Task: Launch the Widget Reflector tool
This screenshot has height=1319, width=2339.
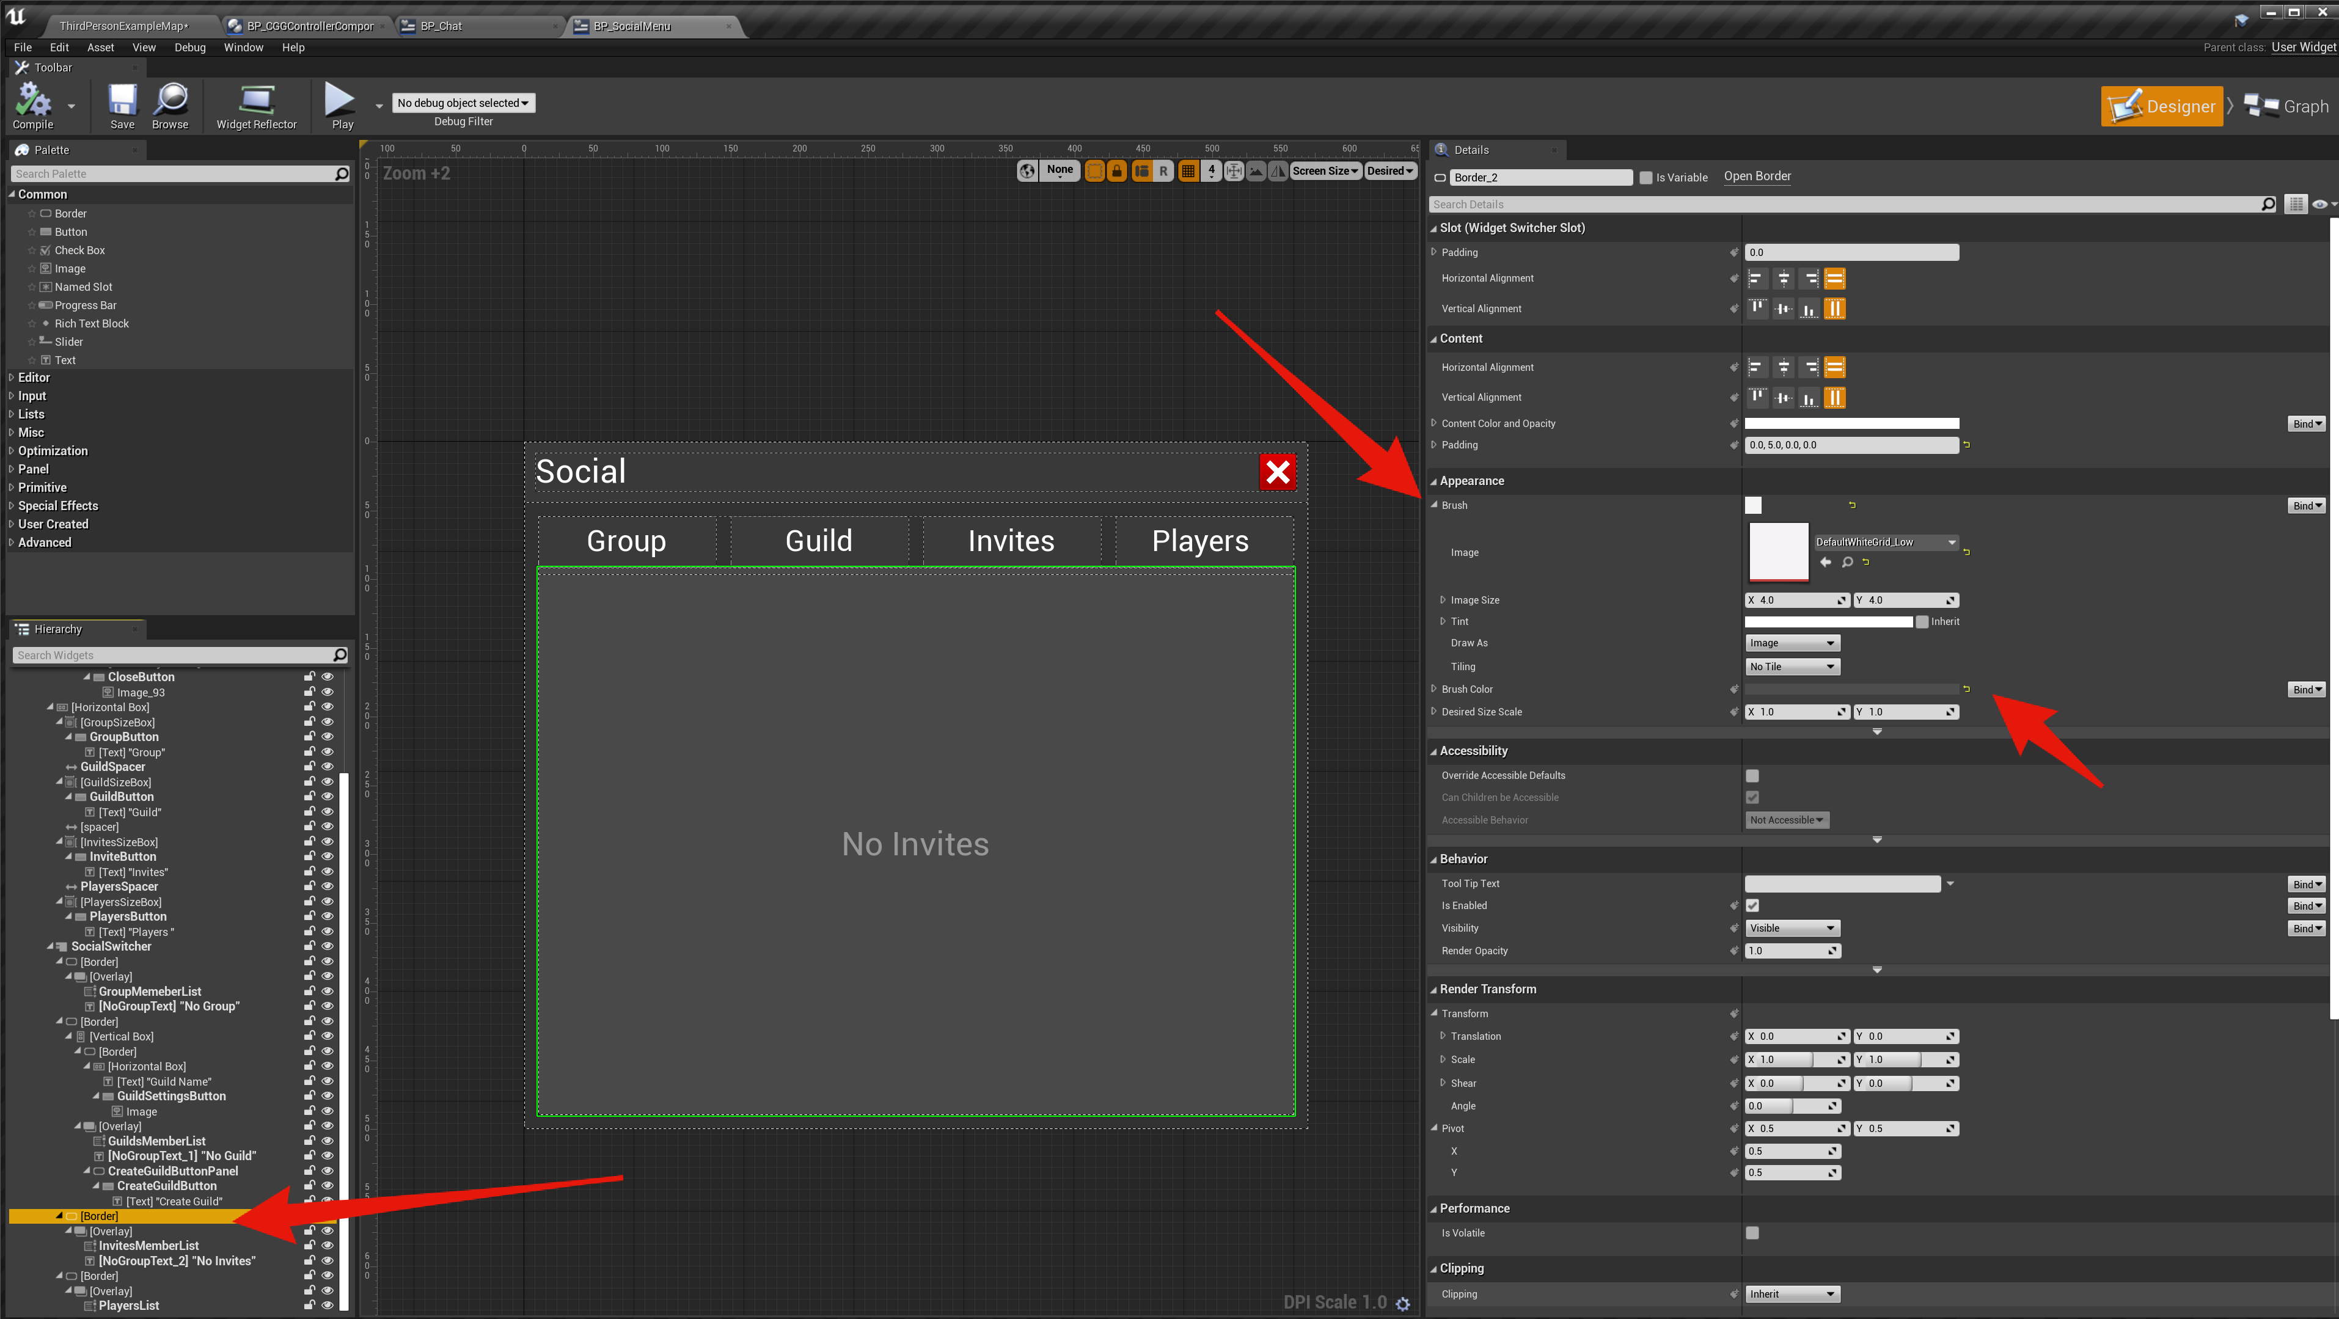Action: click(256, 104)
